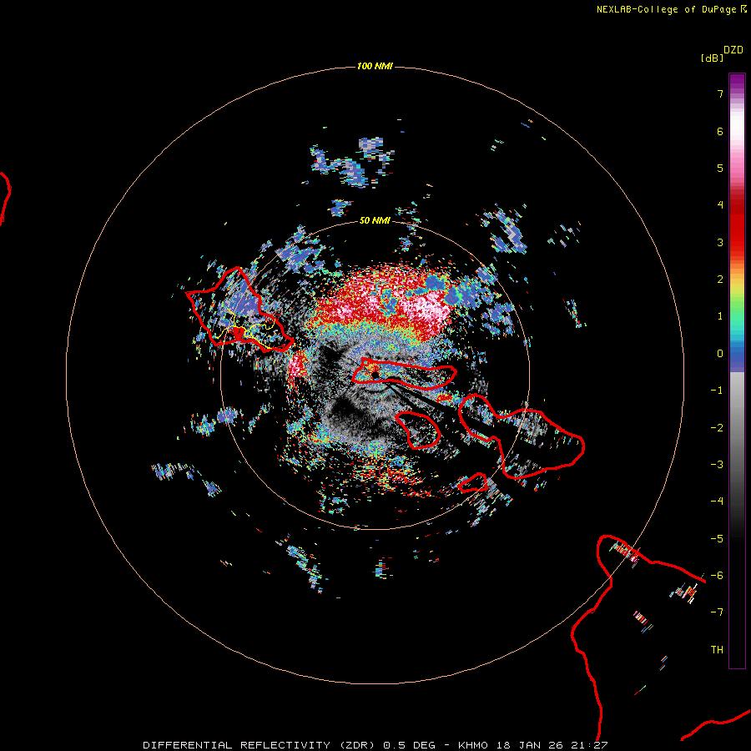Viewport: 751px width, 751px height.
Task: Click the -4 value on the color scale
Action: click(717, 502)
